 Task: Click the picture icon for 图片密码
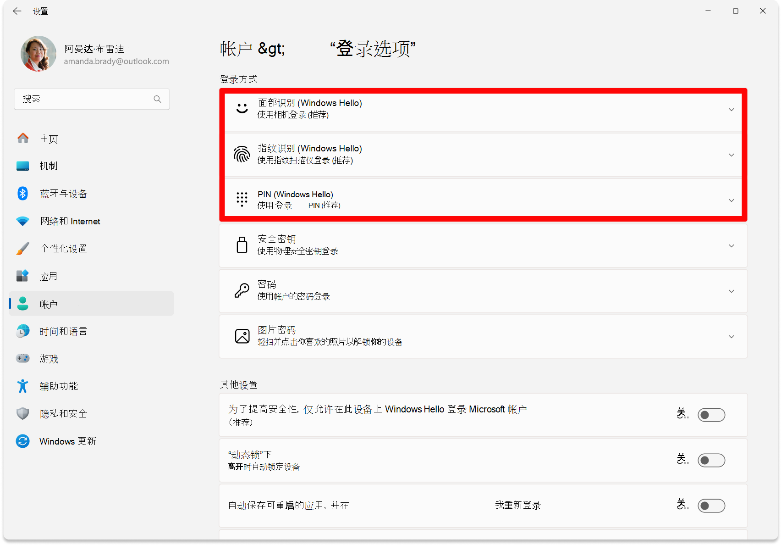click(x=242, y=336)
